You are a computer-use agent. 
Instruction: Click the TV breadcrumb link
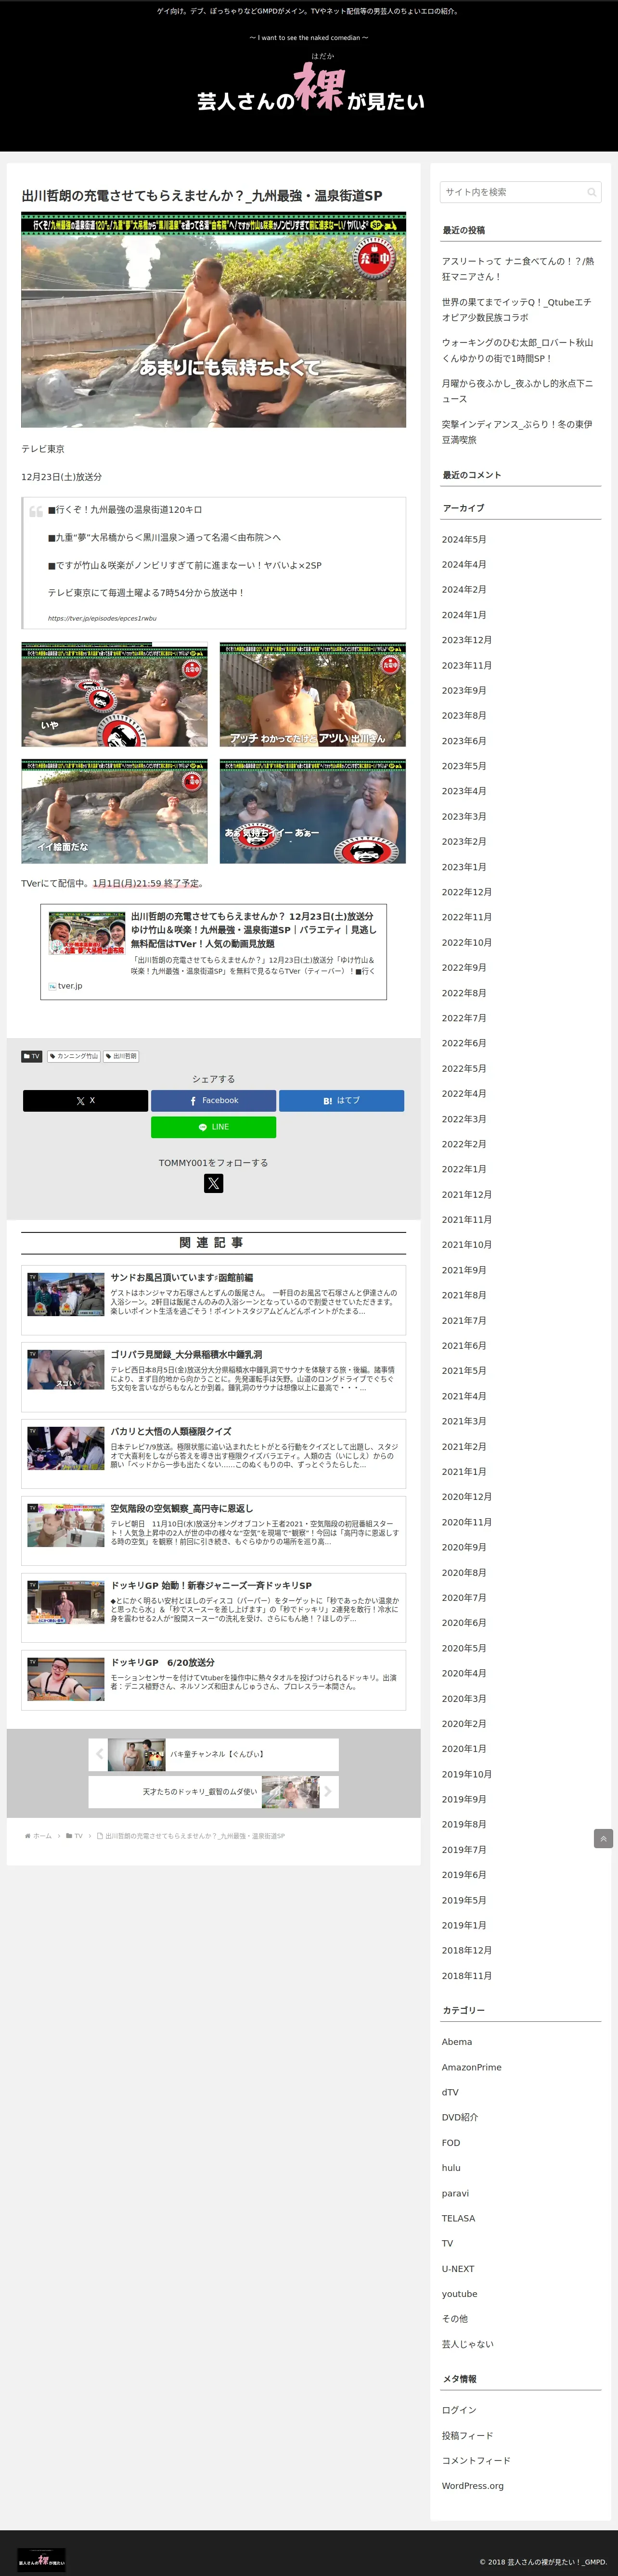click(78, 1836)
